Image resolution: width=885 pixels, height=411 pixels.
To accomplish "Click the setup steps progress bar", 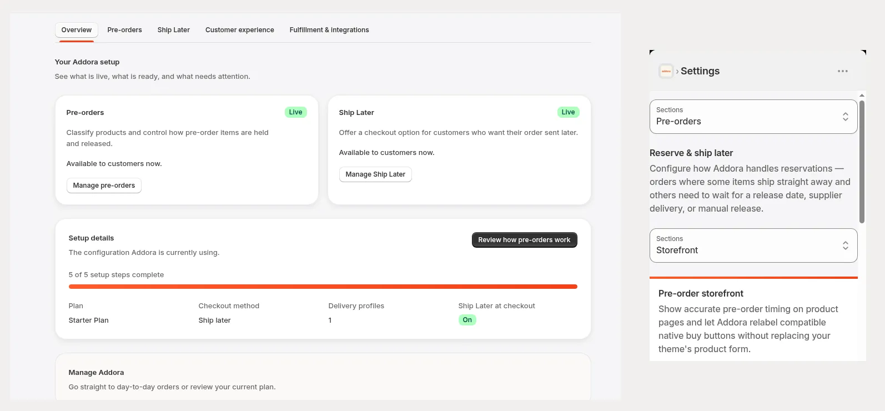I will click(x=323, y=287).
